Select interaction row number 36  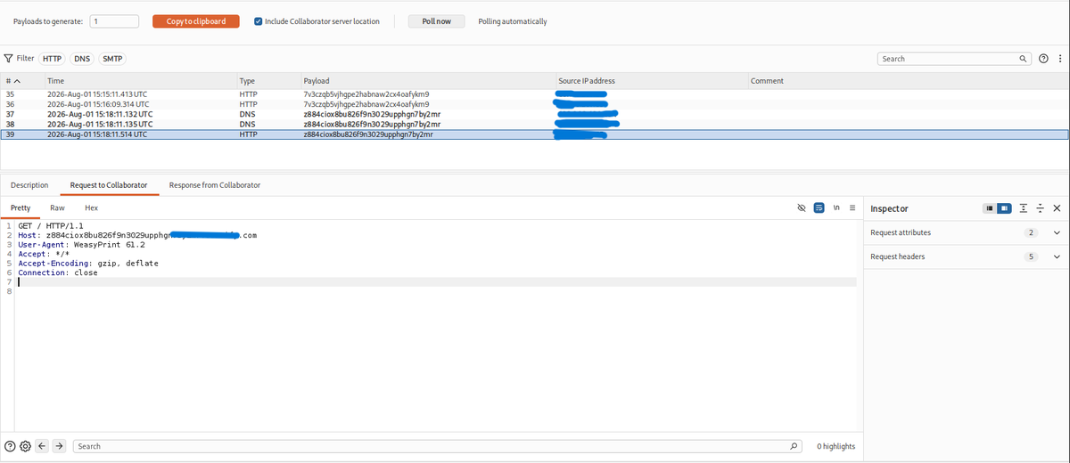535,103
